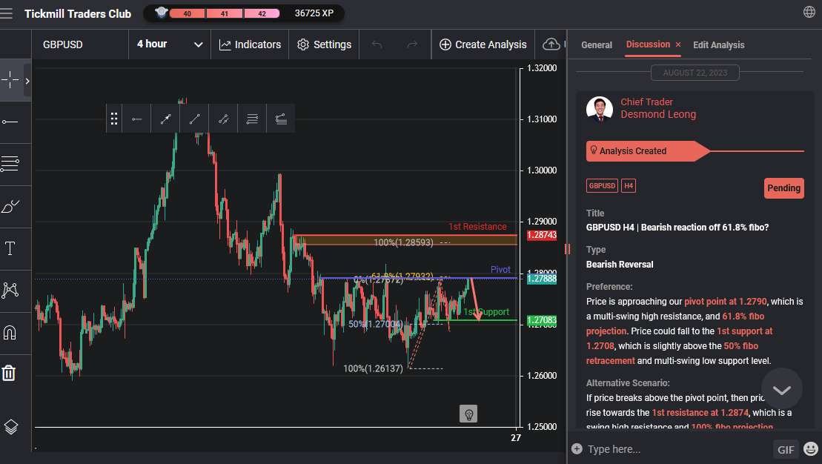This screenshot has height=464, width=822.
Task: Select the Fibonacci lines tool in sidebar
Action: point(10,164)
